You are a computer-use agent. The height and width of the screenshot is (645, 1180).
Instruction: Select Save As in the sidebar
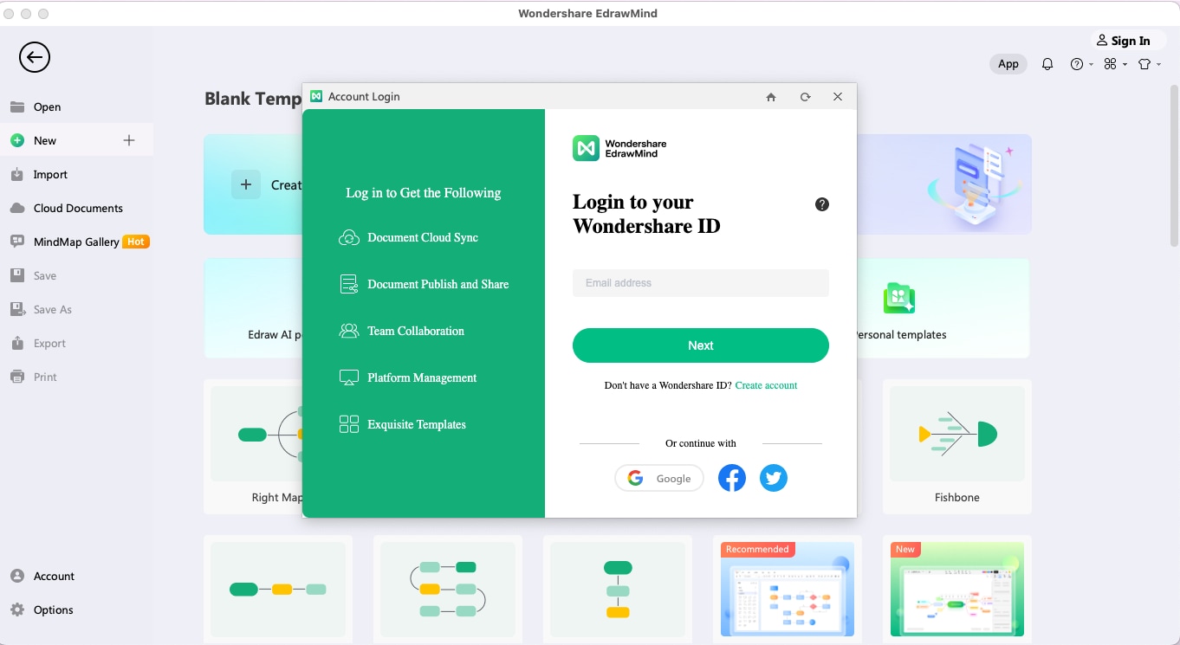click(x=52, y=310)
